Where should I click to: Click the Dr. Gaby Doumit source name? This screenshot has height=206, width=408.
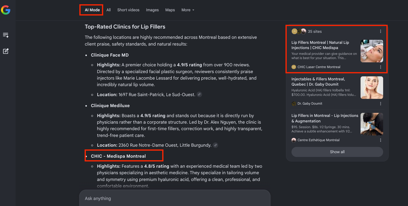click(310, 104)
